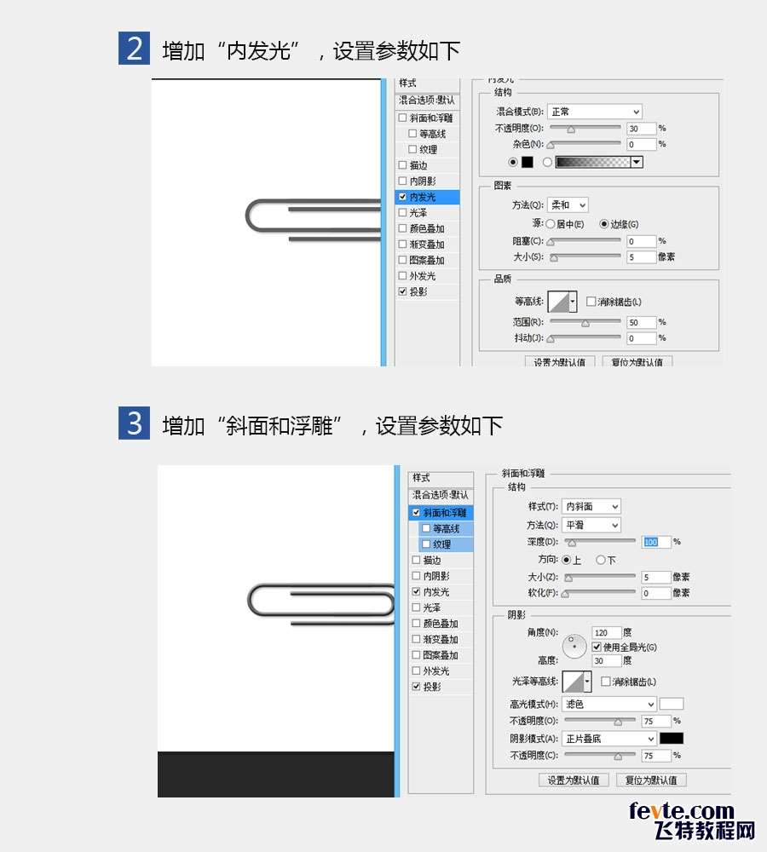Enable the 描边 checkbox in the upper styles list
767x852 pixels.
pos(403,165)
